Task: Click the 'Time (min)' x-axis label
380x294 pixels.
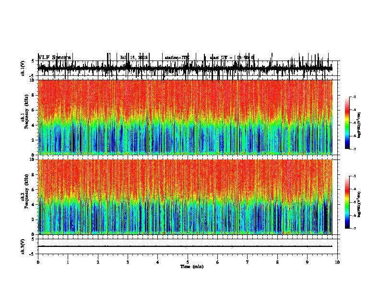Action: click(192, 267)
